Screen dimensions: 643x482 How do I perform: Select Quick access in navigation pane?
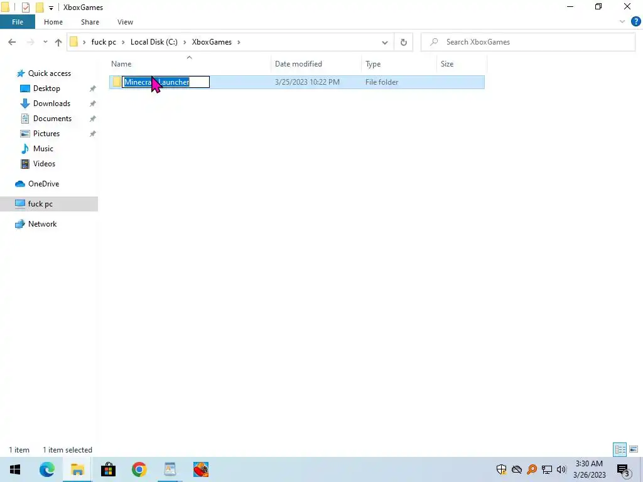49,73
